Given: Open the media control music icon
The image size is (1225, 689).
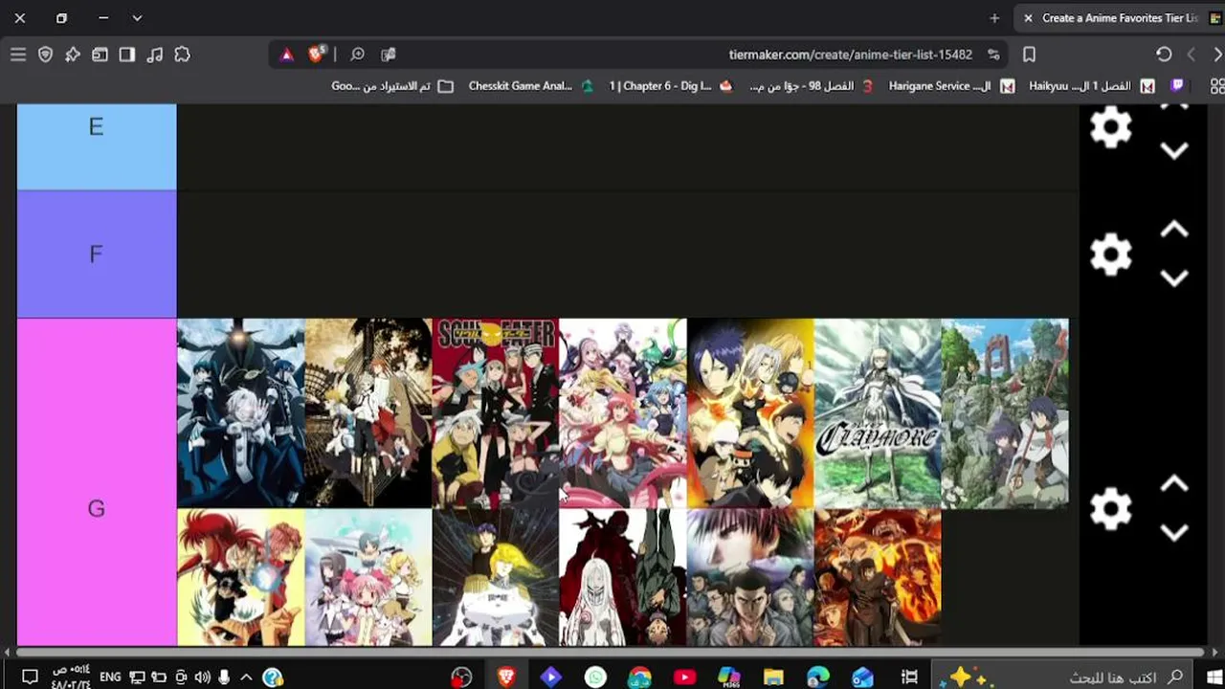Looking at the screenshot, I should pos(154,55).
